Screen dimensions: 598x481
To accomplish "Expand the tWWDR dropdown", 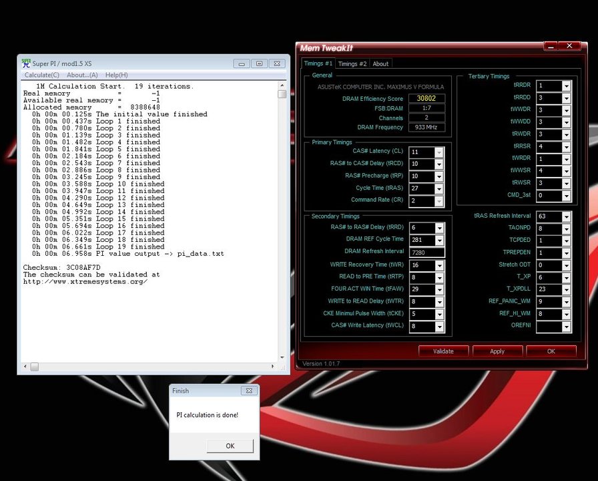I will tap(567, 110).
